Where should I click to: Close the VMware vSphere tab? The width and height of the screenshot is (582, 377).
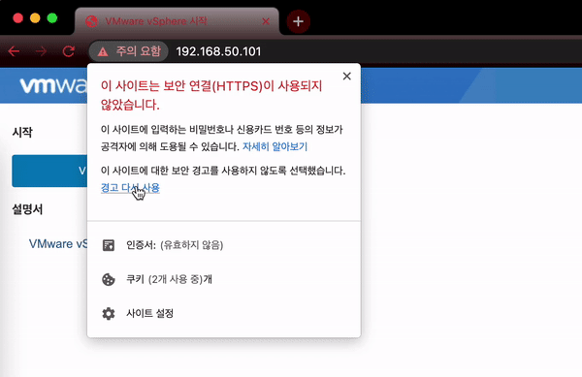coord(266,21)
